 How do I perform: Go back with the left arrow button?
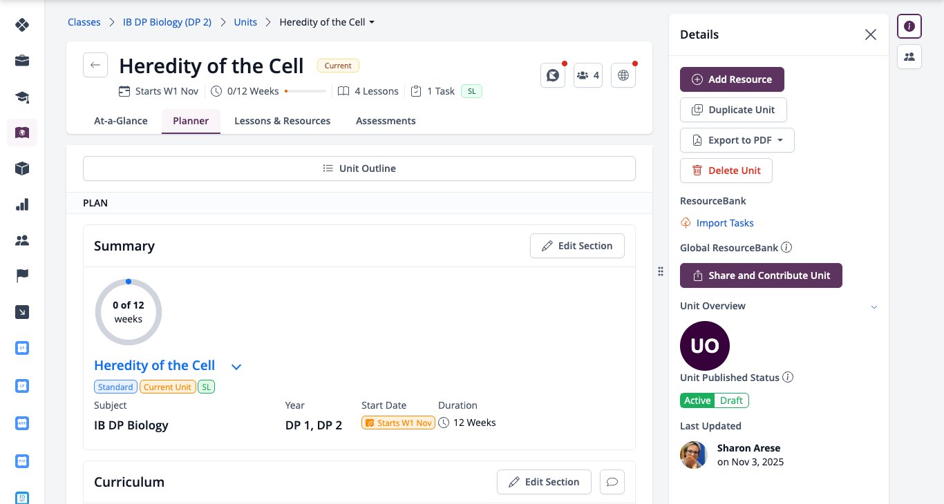click(95, 66)
